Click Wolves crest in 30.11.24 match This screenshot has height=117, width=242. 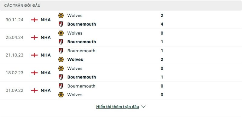click(x=61, y=16)
